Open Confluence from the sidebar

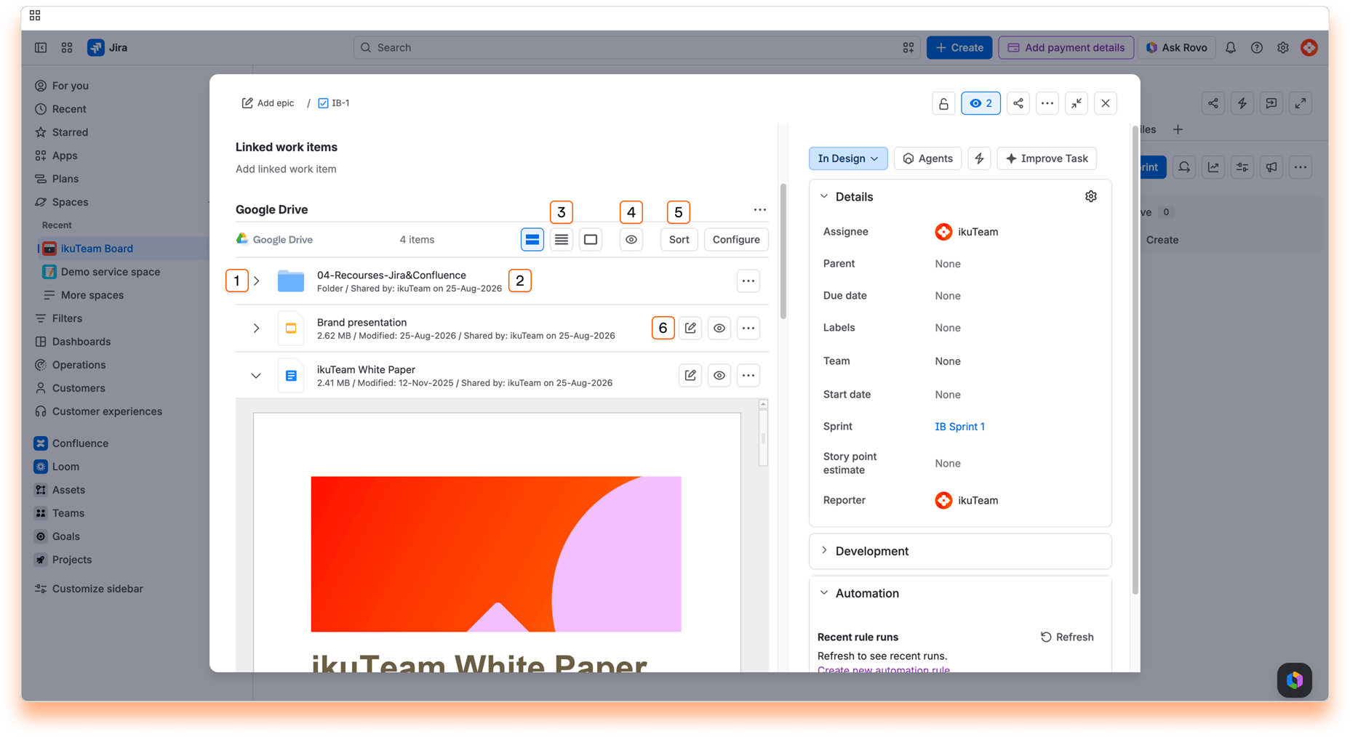[x=80, y=443]
